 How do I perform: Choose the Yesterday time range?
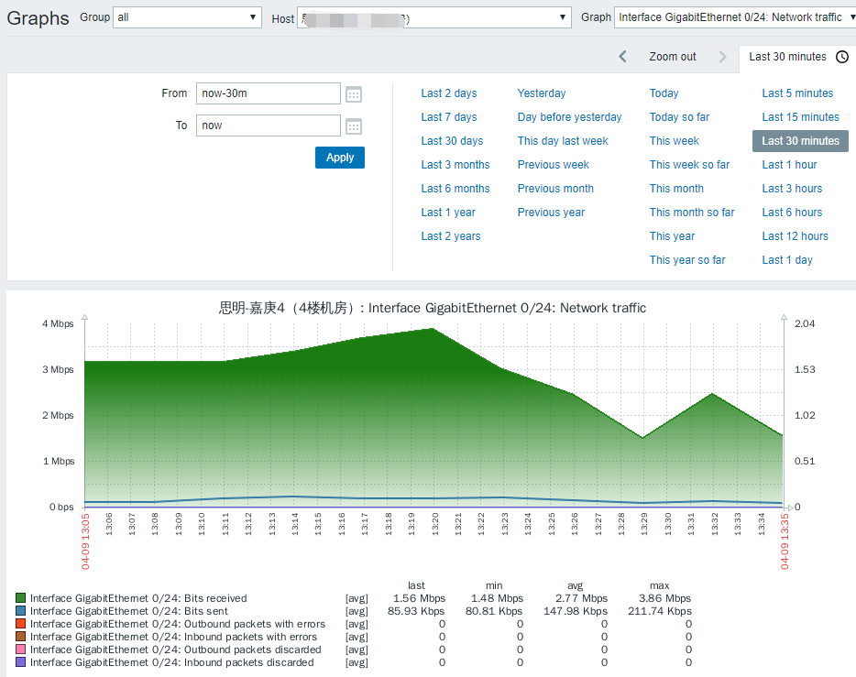(542, 93)
